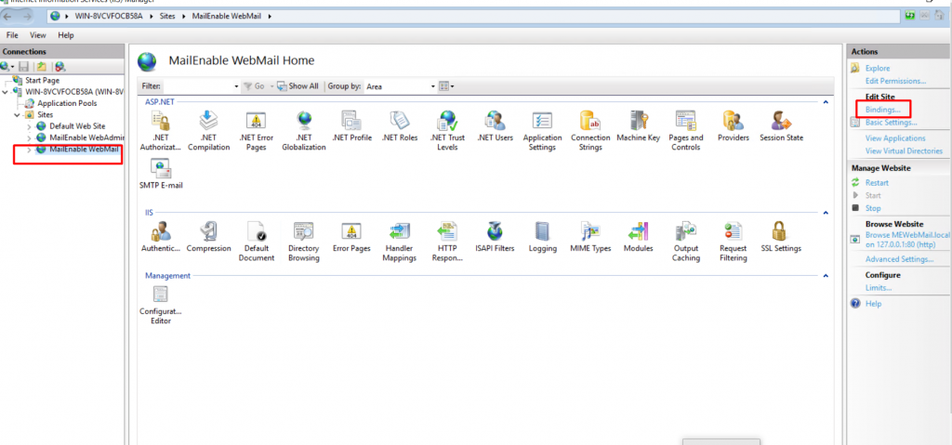Collapse the Management group section
Viewport: 952px width, 445px height.
point(826,276)
